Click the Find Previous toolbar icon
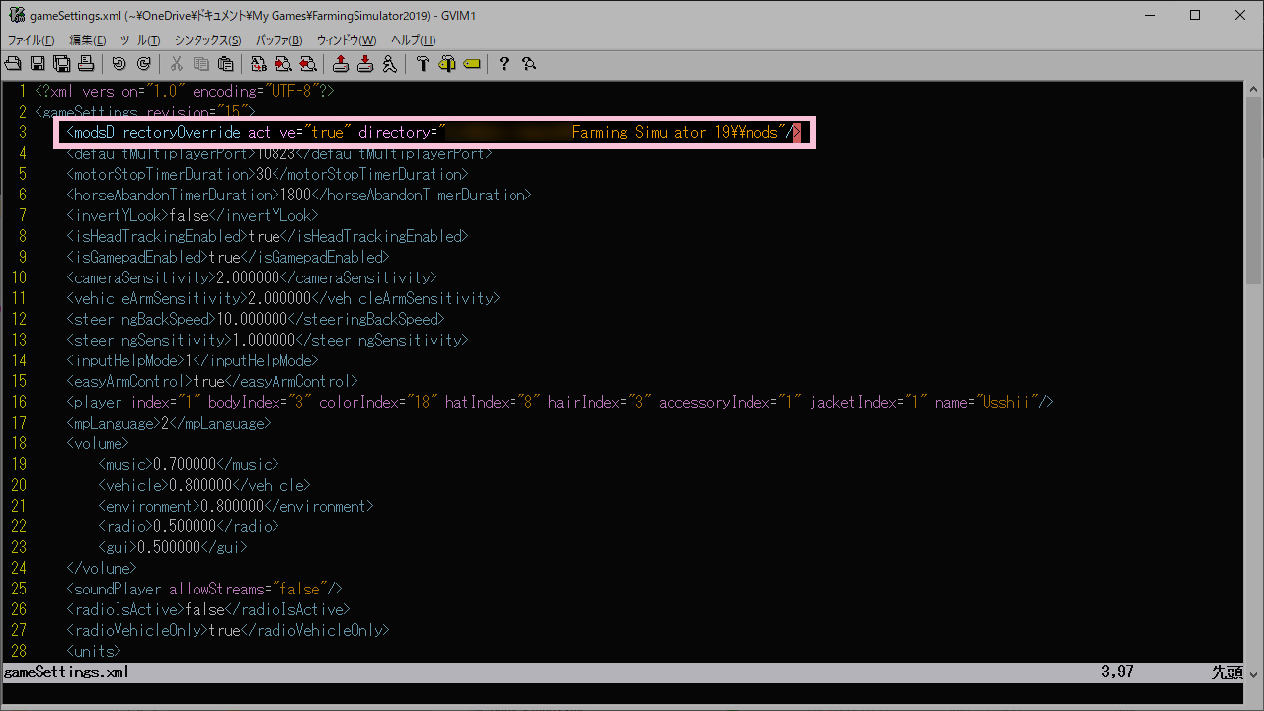This screenshot has height=711, width=1264. (x=307, y=64)
